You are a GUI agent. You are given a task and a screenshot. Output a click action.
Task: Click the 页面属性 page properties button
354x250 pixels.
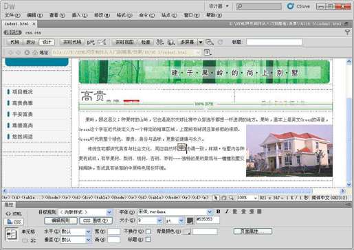[x=253, y=231]
